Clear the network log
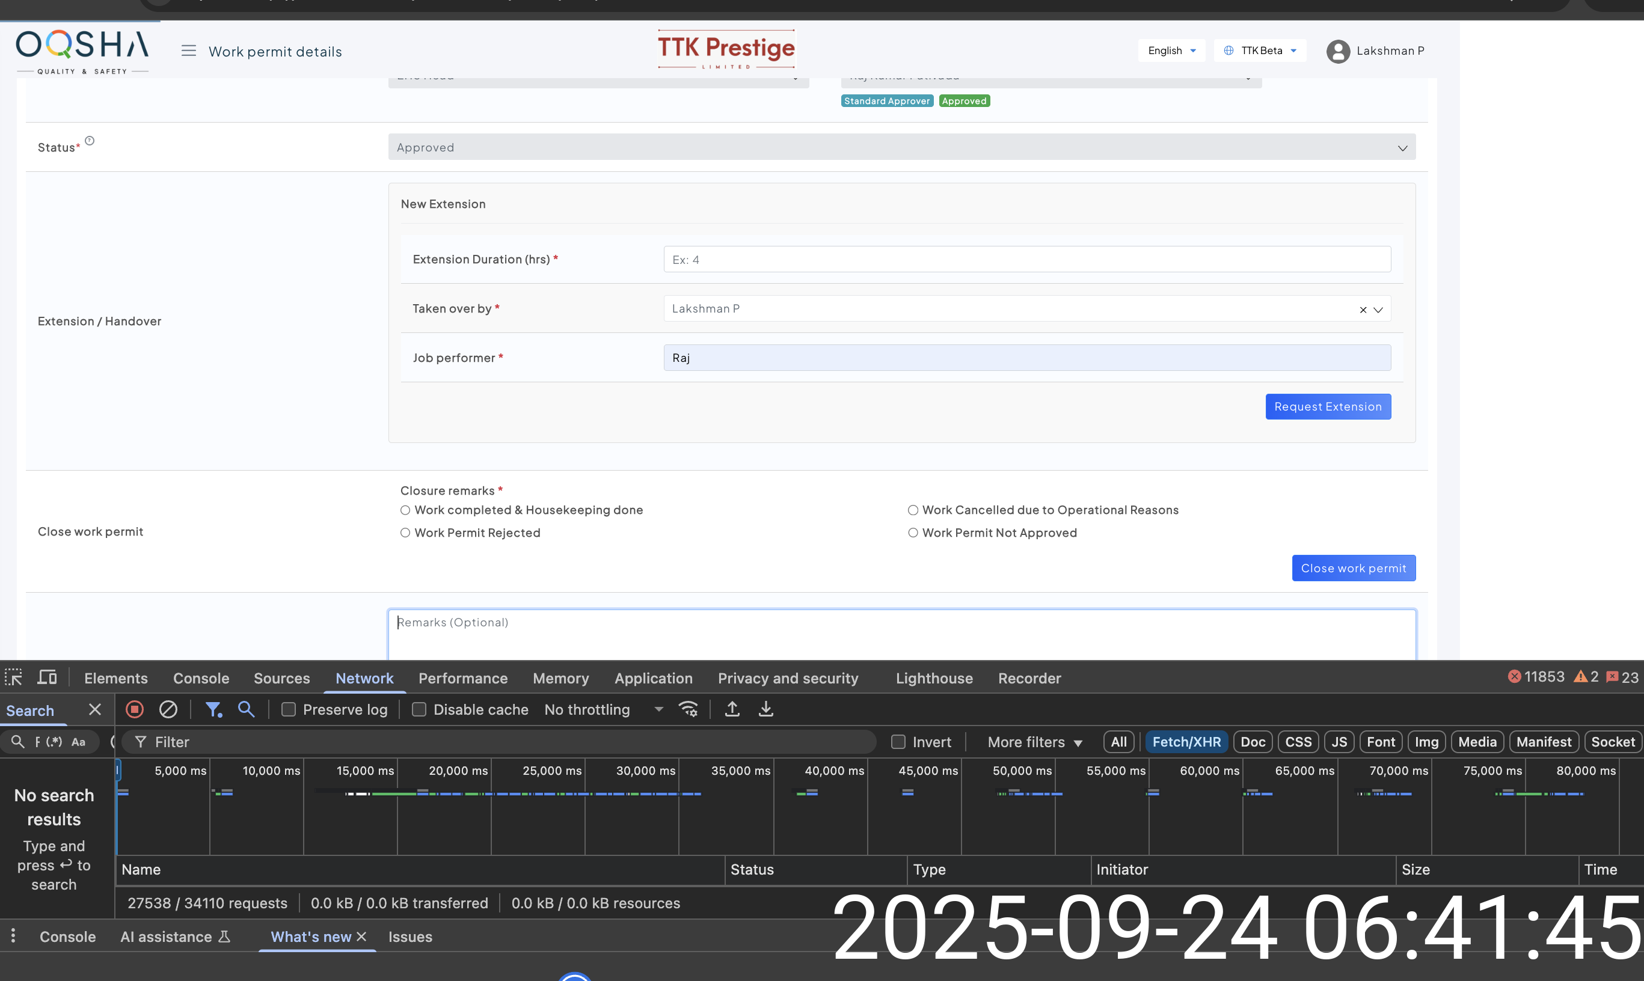This screenshot has height=981, width=1644. [168, 709]
